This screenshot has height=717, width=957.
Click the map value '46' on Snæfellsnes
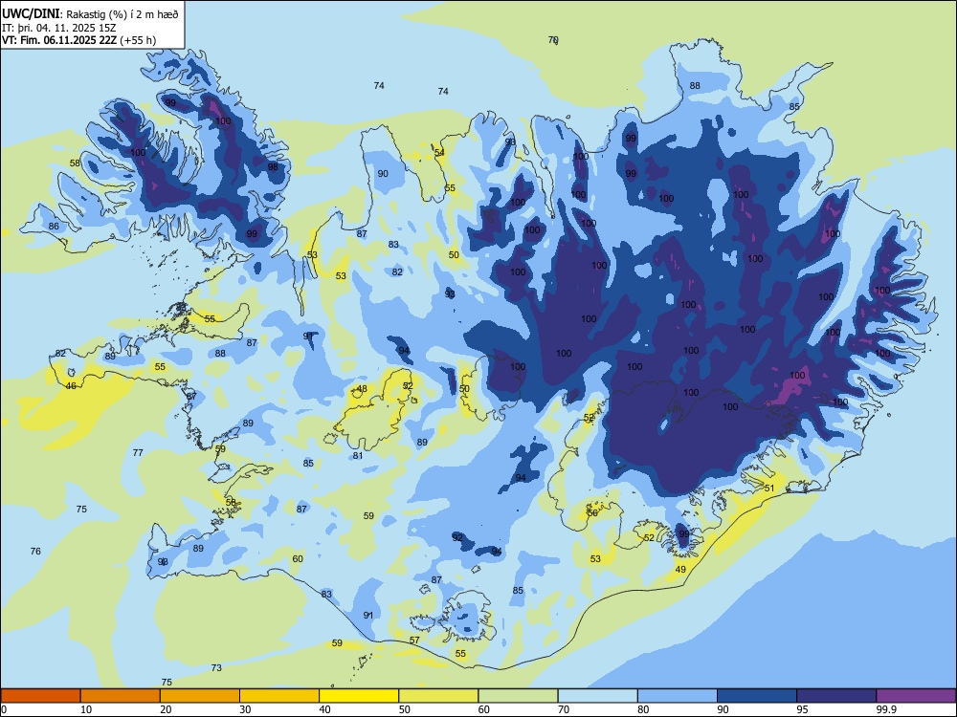click(72, 386)
